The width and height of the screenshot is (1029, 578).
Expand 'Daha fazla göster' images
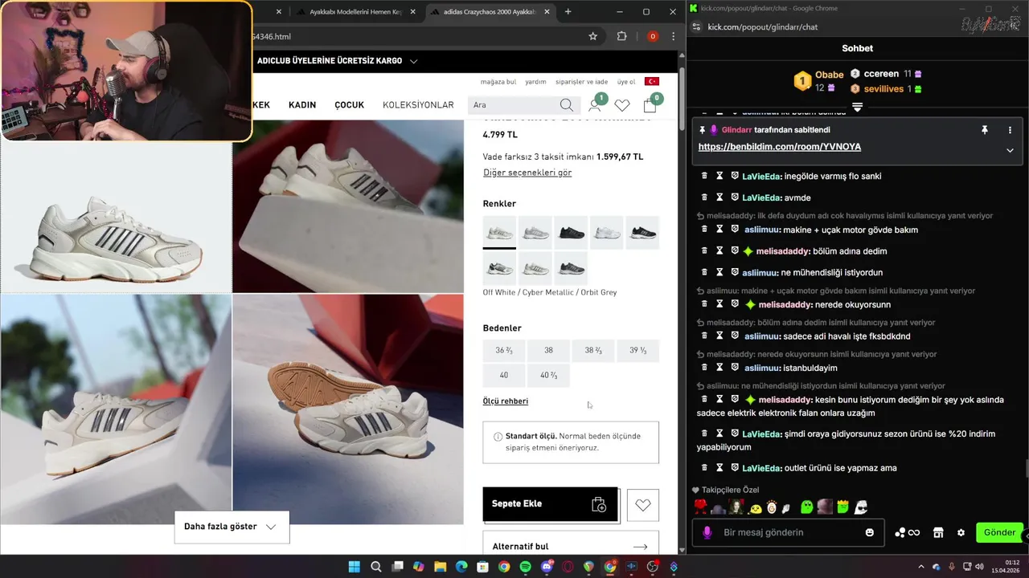coord(232,527)
